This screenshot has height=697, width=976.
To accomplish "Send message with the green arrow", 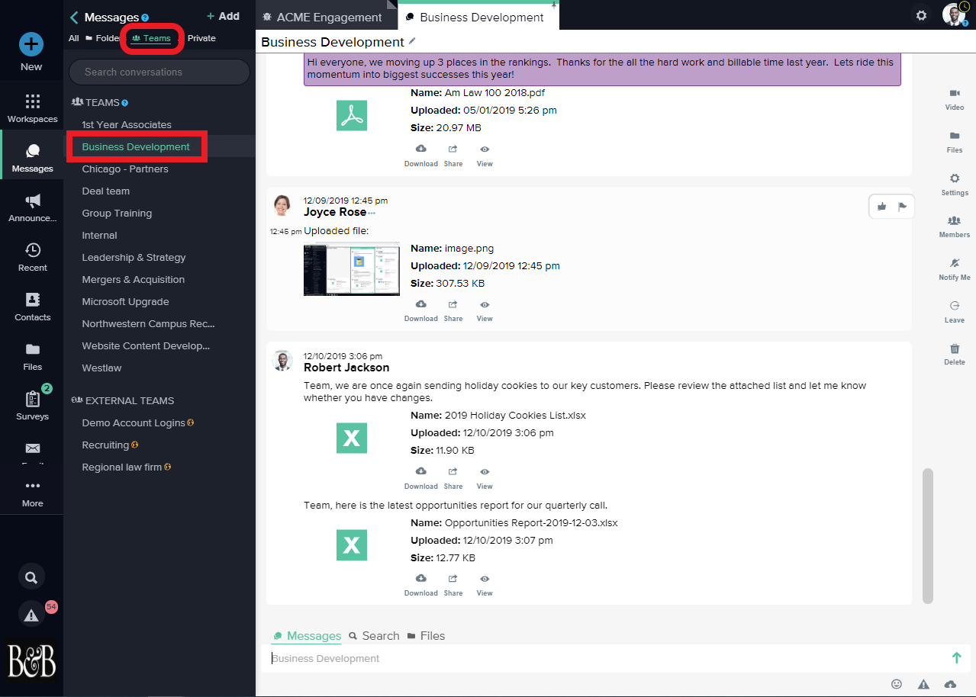I will click(956, 657).
